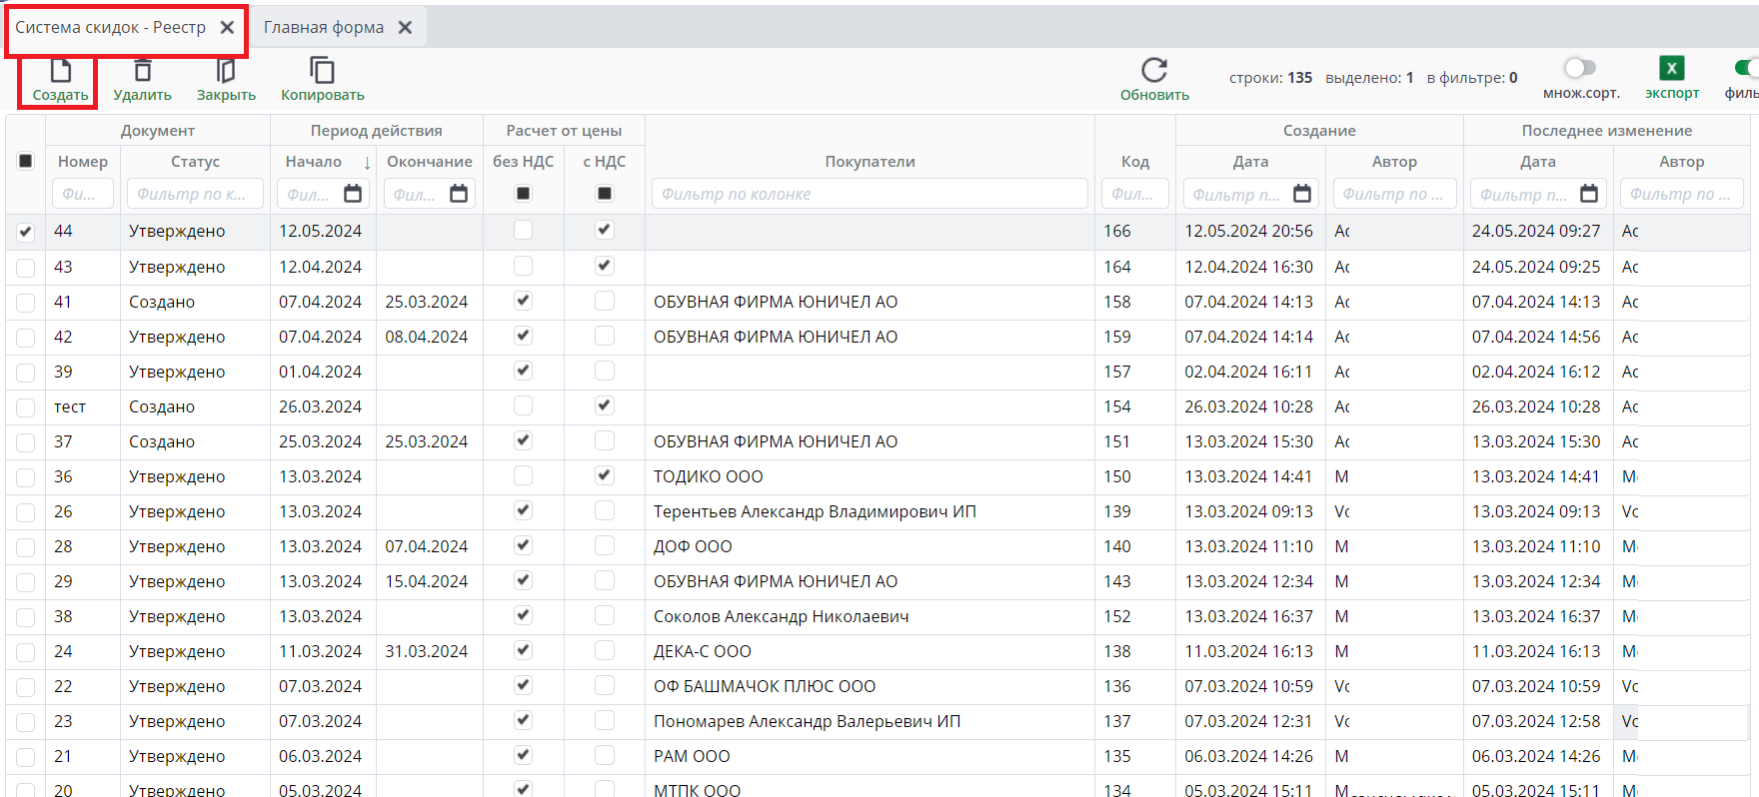
Task: Select the Система скидок - Реестр tab
Action: pos(110,28)
